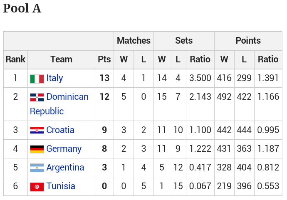
Task: Open the Italy team link
Action: click(55, 78)
